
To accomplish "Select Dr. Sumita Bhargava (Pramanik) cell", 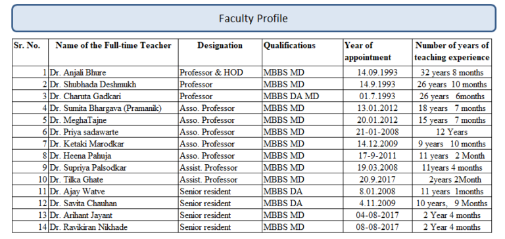I will point(113,108).
